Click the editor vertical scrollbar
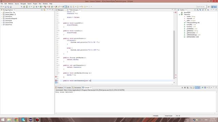Viewport: 218px width, 122px height. pyautogui.click(x=174, y=55)
